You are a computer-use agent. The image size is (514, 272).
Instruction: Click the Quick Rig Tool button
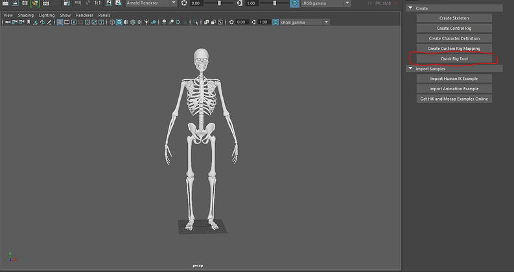[454, 59]
